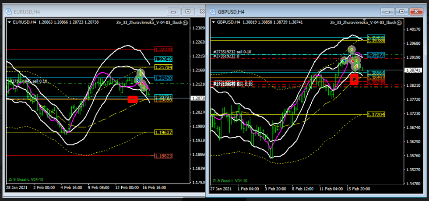Select the red 1.22378 level label

(x=163, y=49)
